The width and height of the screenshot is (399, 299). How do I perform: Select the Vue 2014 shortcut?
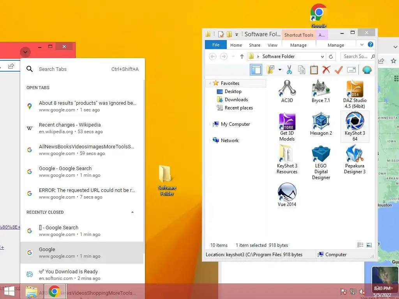click(287, 195)
